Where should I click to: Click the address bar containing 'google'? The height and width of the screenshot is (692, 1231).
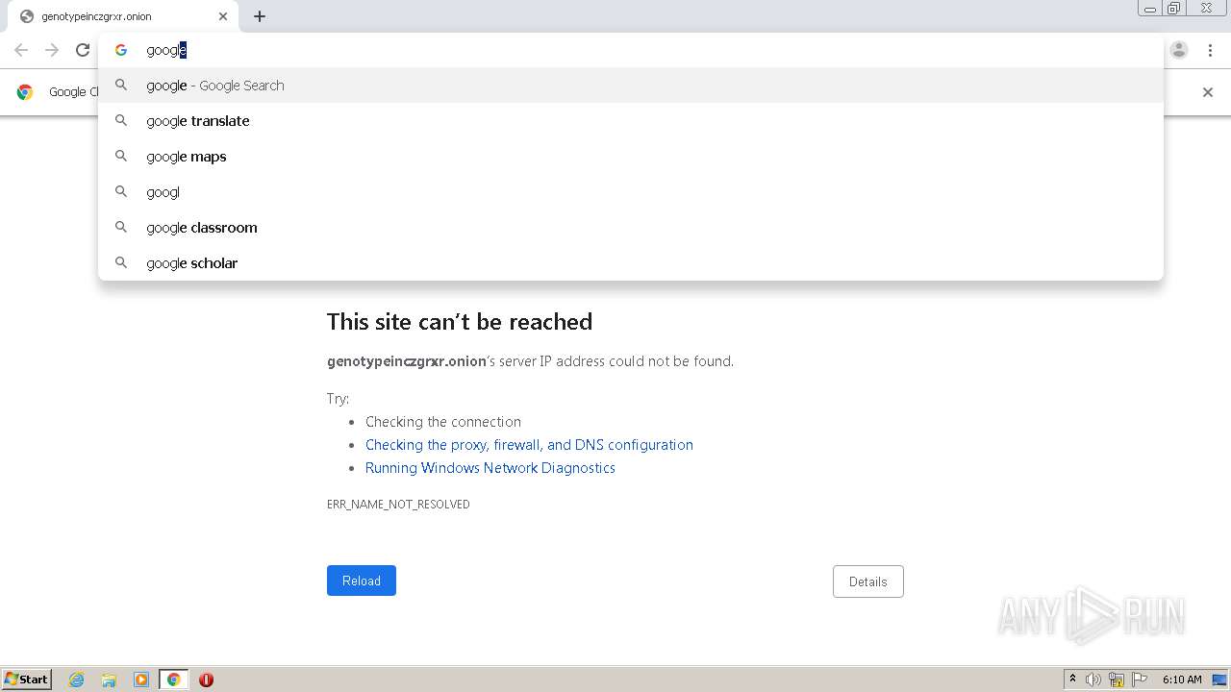point(631,50)
